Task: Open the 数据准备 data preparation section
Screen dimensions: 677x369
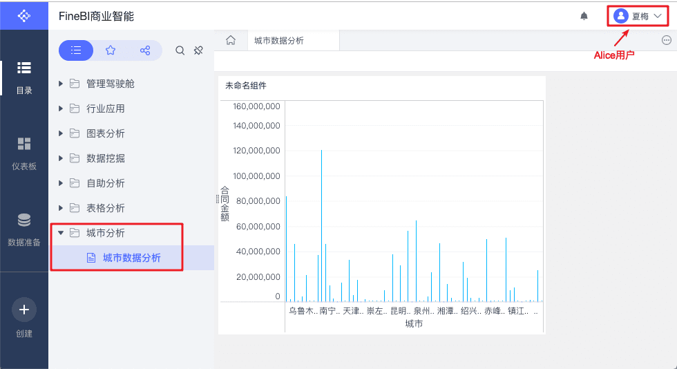Action: click(23, 230)
